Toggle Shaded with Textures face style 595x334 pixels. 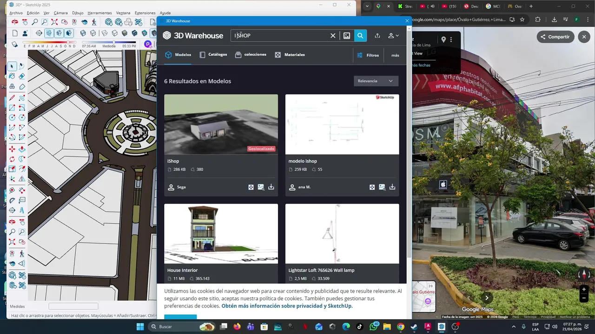134,33
